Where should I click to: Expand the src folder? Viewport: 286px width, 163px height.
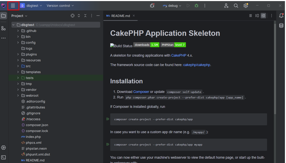point(18,66)
